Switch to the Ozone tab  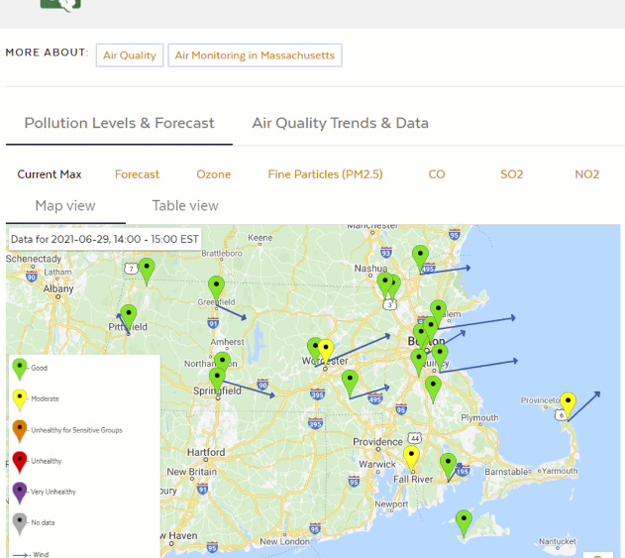tap(213, 174)
